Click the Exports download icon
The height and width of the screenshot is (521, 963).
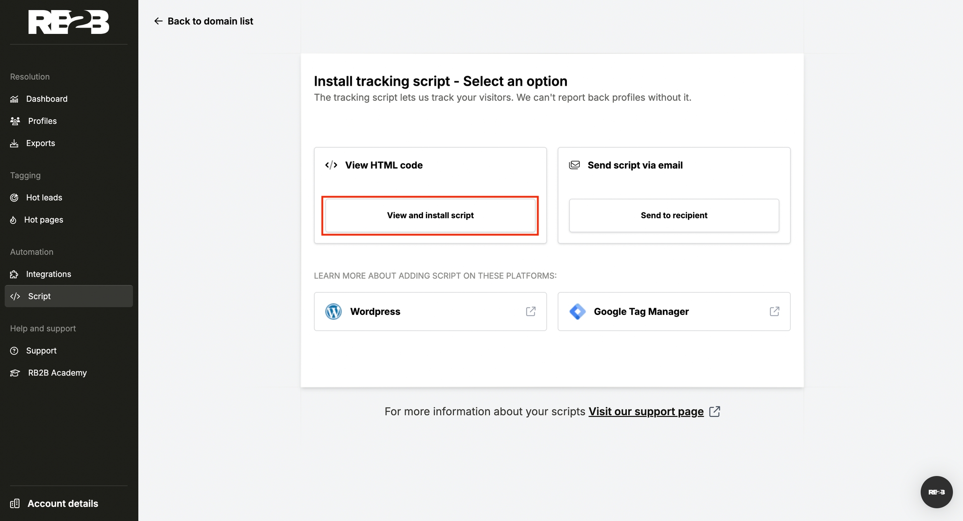click(14, 143)
